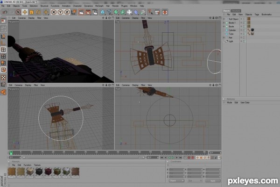The image size is (280, 187).
Task: Open the Plugins menu
Action: coord(124,6)
